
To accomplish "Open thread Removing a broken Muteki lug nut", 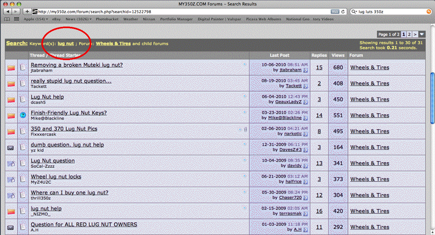I will [x=77, y=65].
